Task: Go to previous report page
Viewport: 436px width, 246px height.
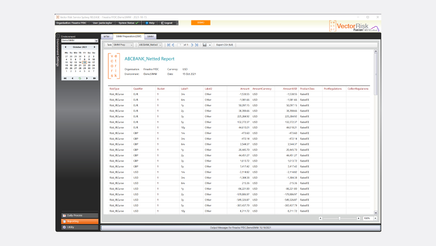Action: click(x=173, y=45)
